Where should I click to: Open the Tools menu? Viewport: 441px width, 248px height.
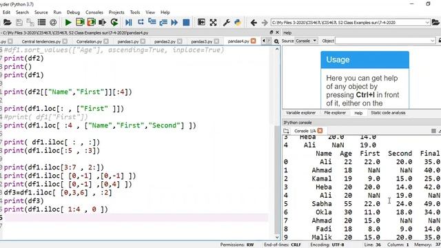point(135,12)
